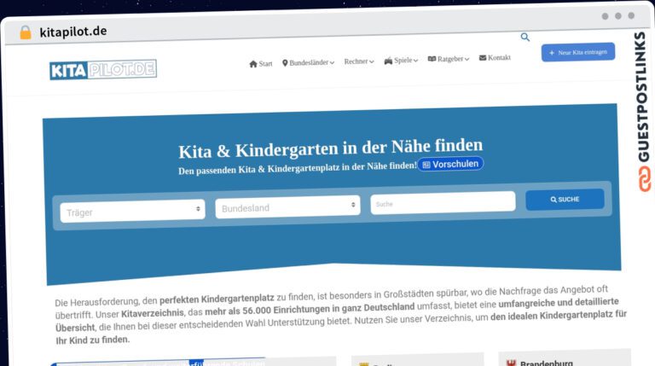655x366 pixels.
Task: Click the Vorschulen badge button
Action: pyautogui.click(x=450, y=164)
